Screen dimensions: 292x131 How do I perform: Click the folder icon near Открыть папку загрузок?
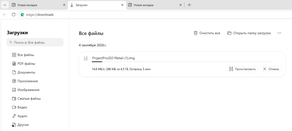[x=230, y=33]
